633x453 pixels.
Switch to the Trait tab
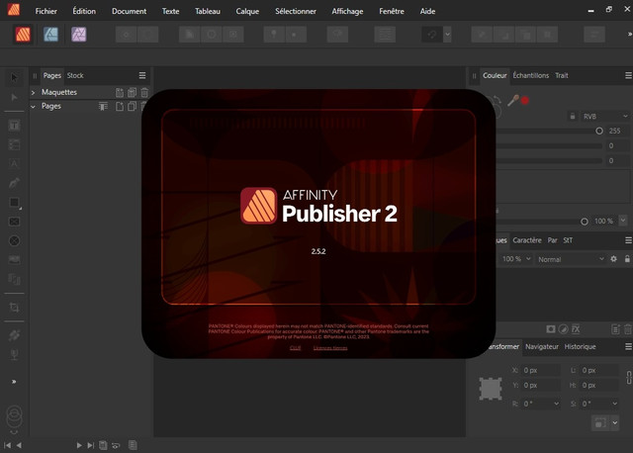pos(561,75)
